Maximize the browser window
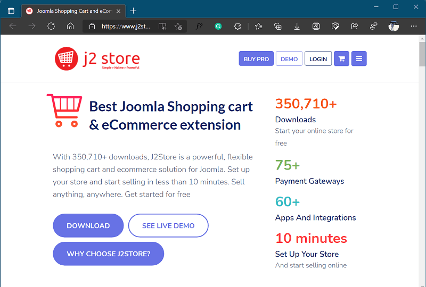The width and height of the screenshot is (426, 287). coord(396,7)
